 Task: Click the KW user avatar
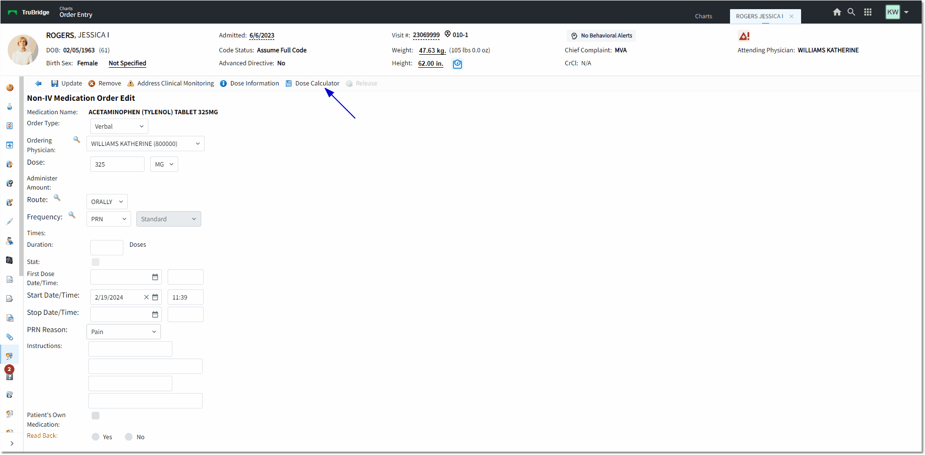892,12
